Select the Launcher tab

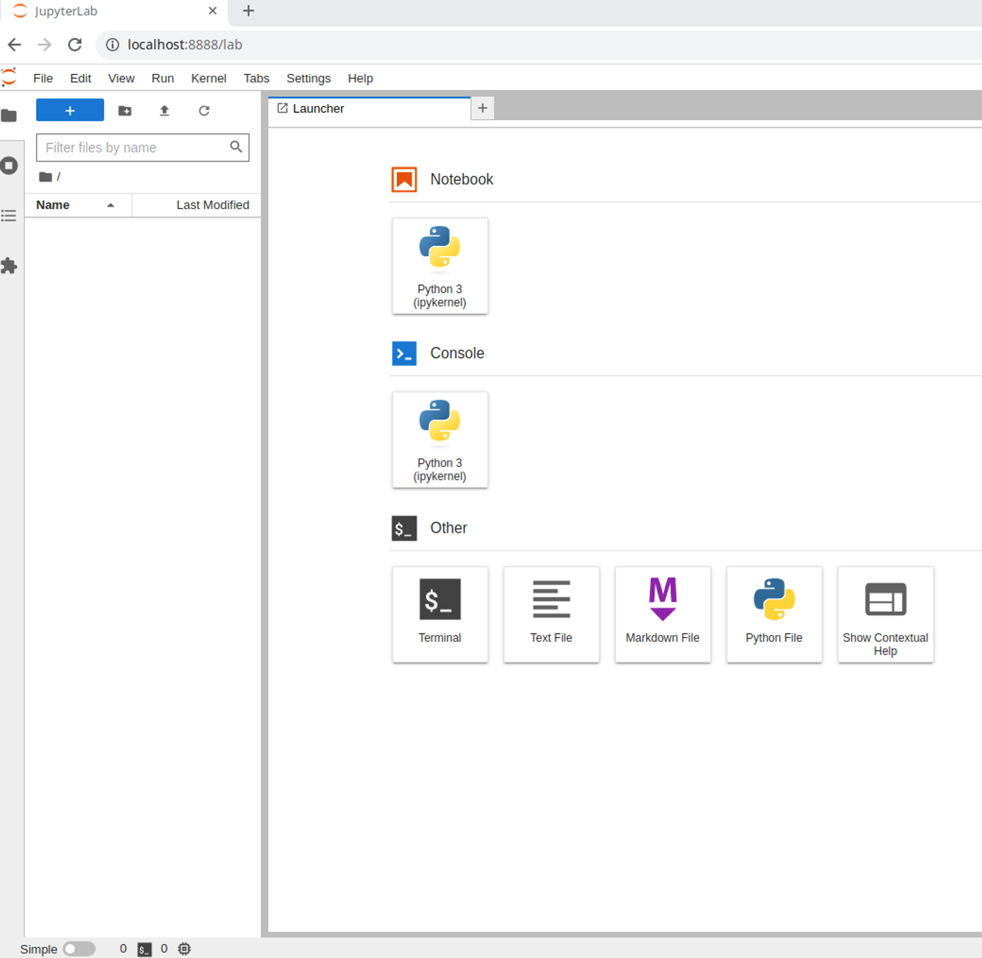(x=318, y=109)
